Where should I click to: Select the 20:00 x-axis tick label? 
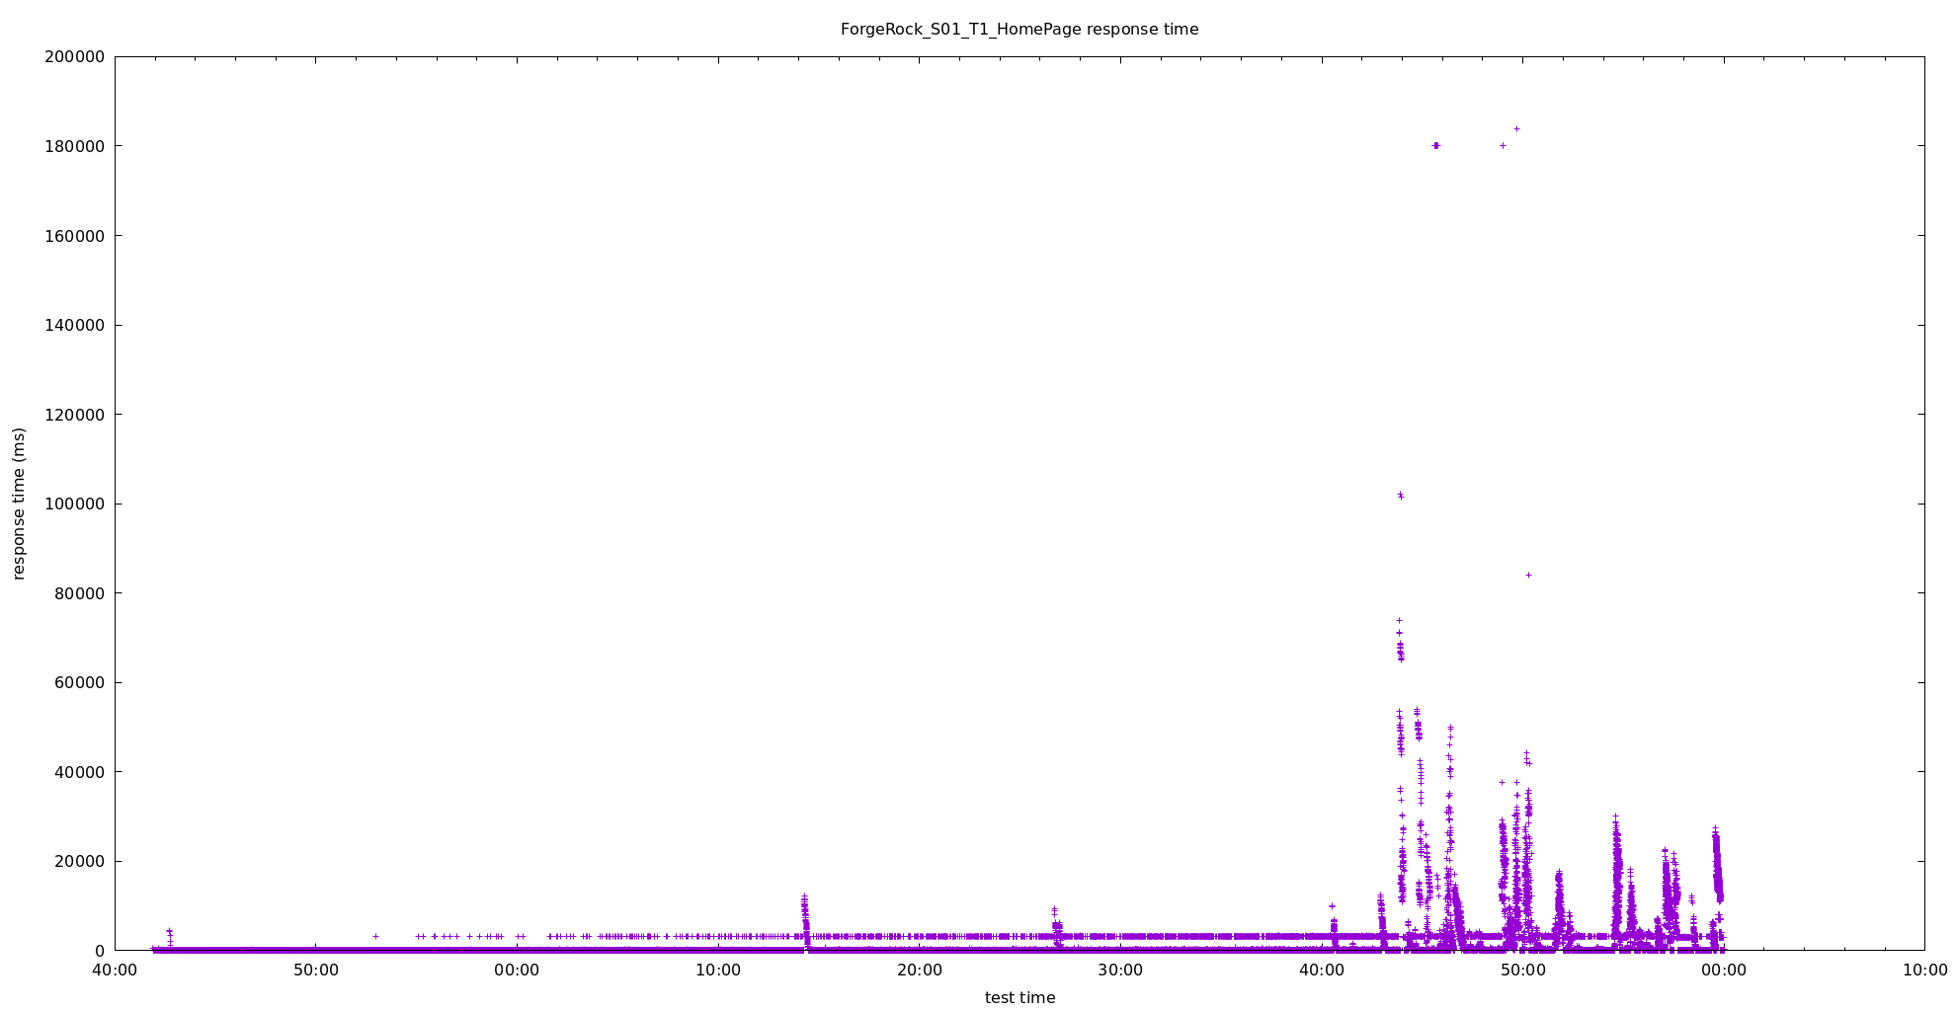[x=919, y=970]
